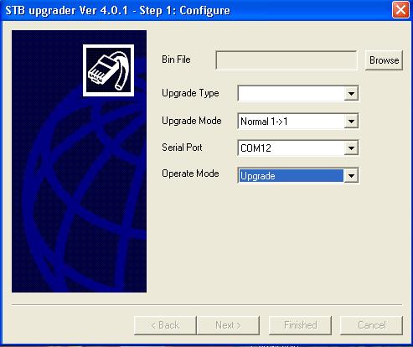Click the Serial Port label
This screenshot has width=413, height=347.
(182, 148)
